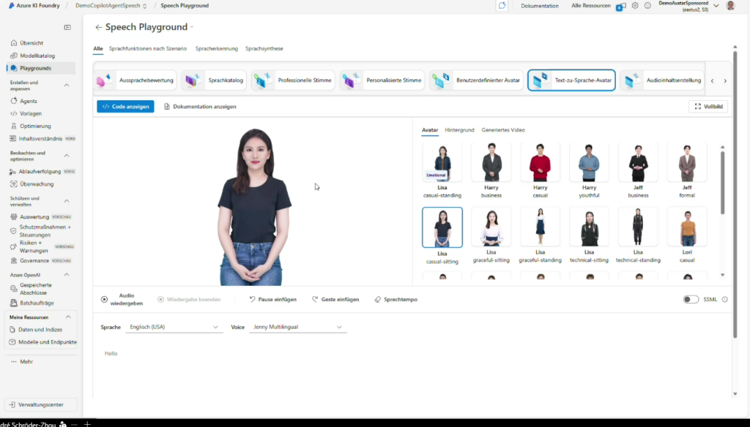
Task: Open the settings gear in top bar
Action: [635, 6]
